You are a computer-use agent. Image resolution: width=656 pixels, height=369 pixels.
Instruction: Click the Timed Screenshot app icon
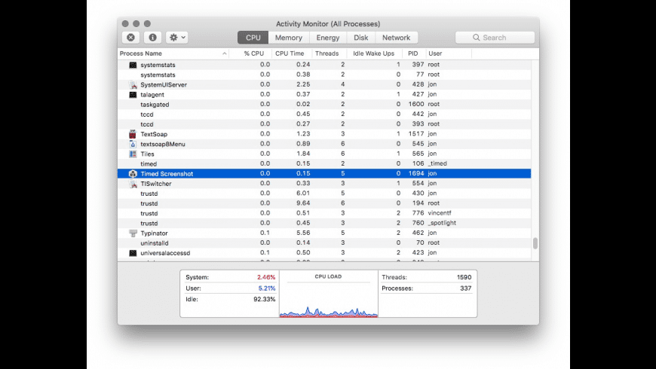(133, 173)
